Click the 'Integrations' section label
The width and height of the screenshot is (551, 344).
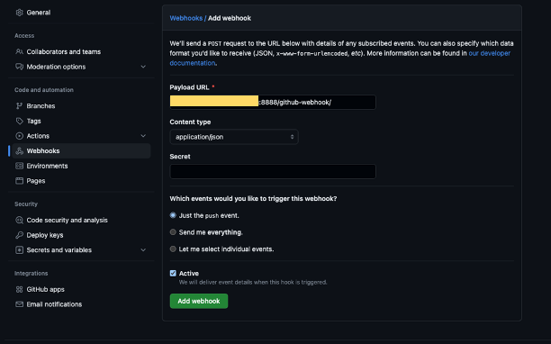(31, 274)
